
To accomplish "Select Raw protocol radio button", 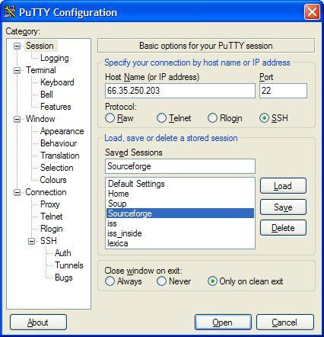I will click(x=110, y=118).
